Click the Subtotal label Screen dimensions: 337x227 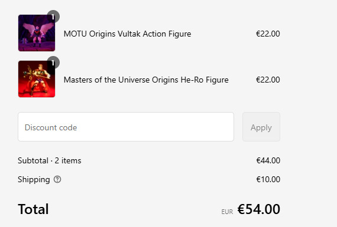pyautogui.click(x=33, y=160)
